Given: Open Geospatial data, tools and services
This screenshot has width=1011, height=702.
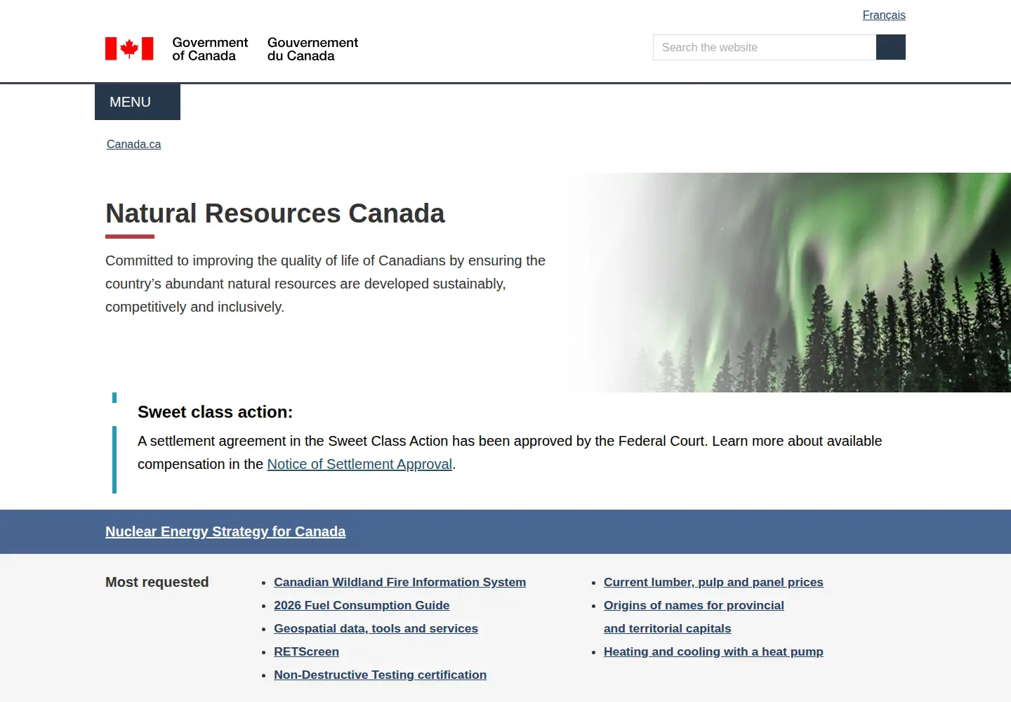Looking at the screenshot, I should click(x=376, y=628).
